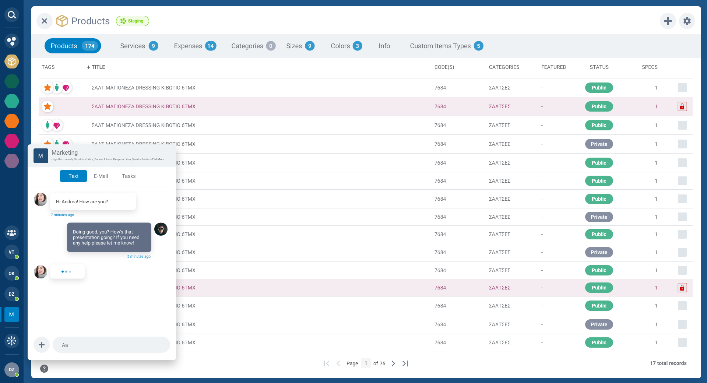The width and height of the screenshot is (707, 383).
Task: Click the Private status badge in fourth row
Action: pos(599,144)
